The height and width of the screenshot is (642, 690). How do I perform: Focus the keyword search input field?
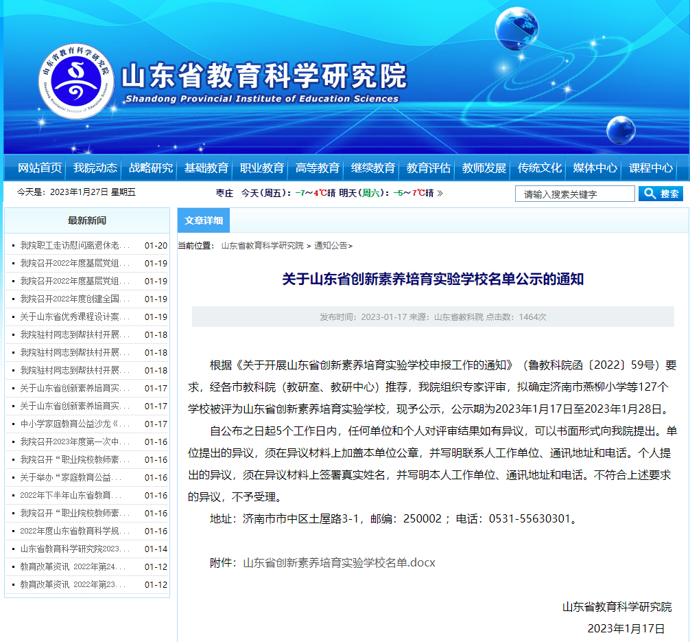point(575,194)
